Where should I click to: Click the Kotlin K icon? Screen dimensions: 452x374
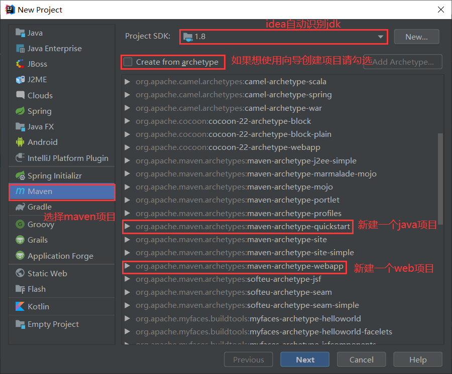point(20,306)
